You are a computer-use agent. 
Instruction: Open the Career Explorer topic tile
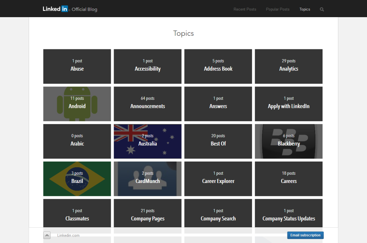pyautogui.click(x=218, y=179)
